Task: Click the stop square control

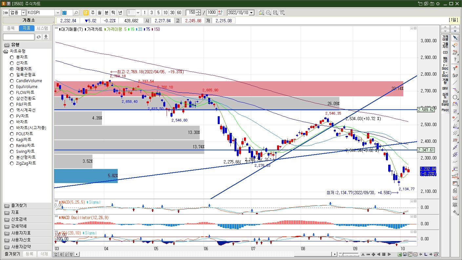Action: click(384, 254)
